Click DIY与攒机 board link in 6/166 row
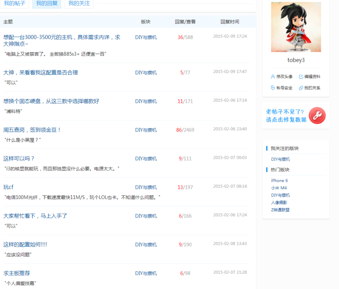The image size is (339, 289). pos(146,216)
